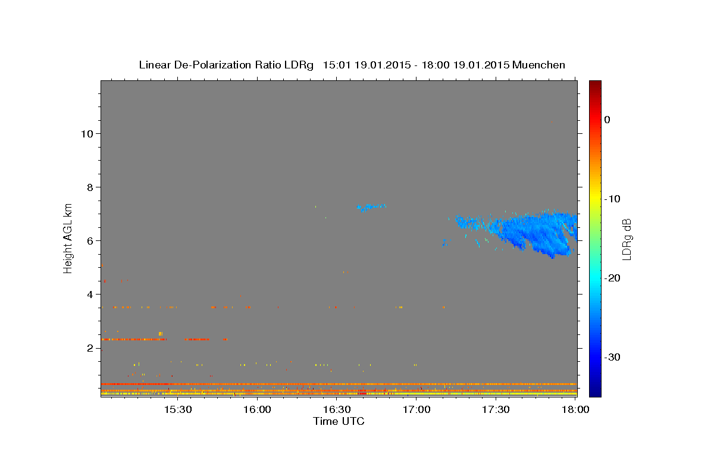The height and width of the screenshot is (476, 714).
Task: Select the 16:00 time tick label
Action: click(257, 410)
